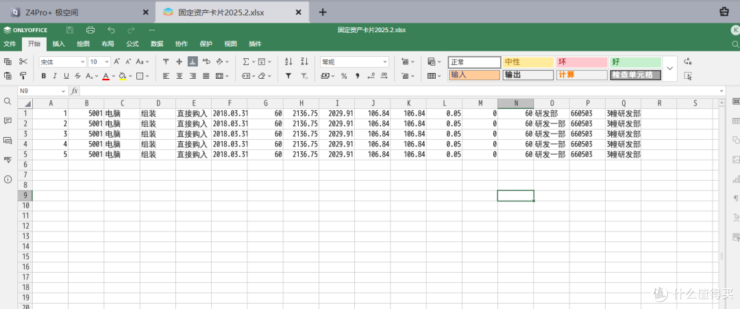Click the Decrease font size icon

(128, 62)
